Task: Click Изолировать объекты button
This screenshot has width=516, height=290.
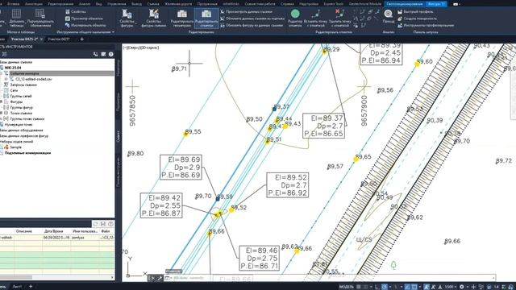Action: [85, 25]
